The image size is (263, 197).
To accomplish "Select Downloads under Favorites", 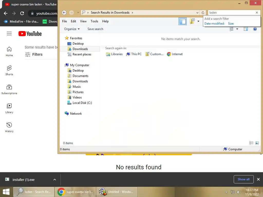I will (80, 49).
